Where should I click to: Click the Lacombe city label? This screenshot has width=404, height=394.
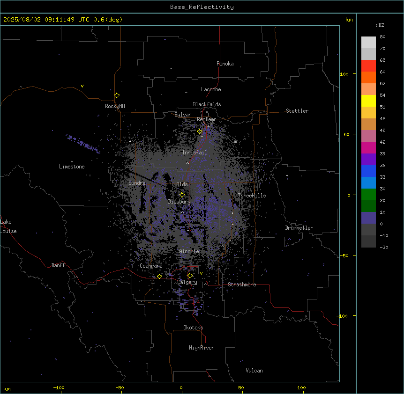211,89
